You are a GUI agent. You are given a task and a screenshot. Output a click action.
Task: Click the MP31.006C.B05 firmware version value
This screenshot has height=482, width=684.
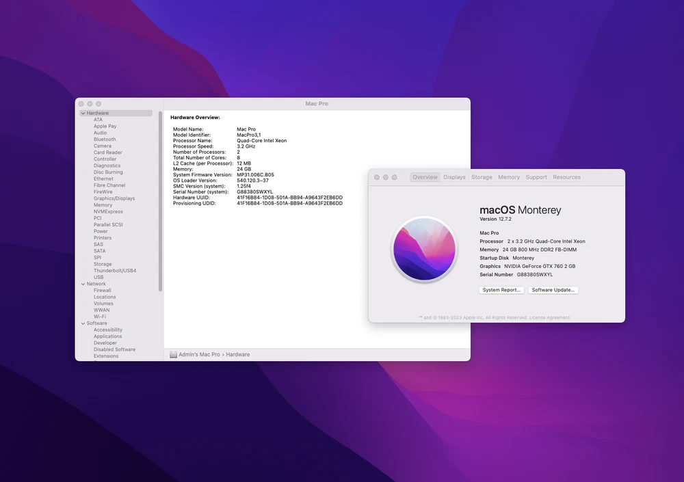[x=255, y=175]
